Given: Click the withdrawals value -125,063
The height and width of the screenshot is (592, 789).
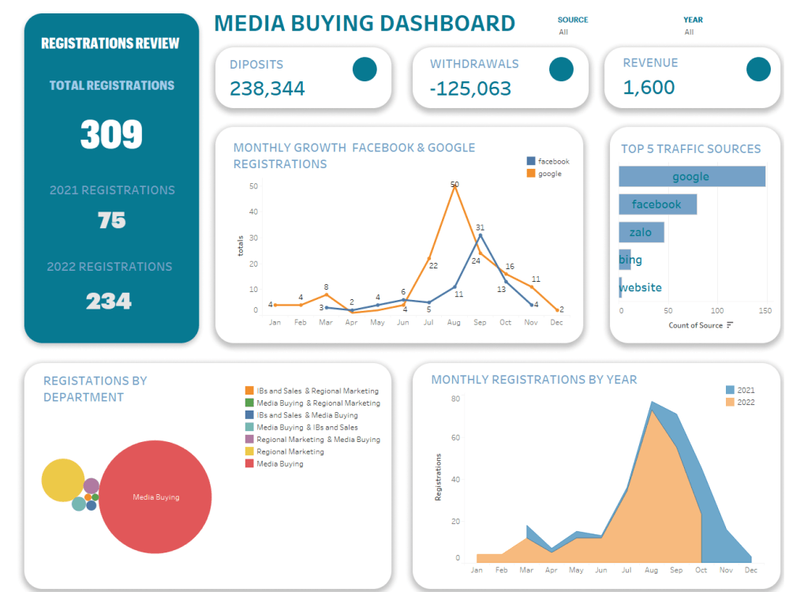Looking at the screenshot, I should [470, 88].
